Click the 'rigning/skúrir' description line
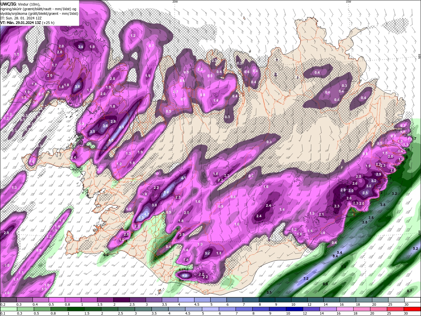421x316 pixels. (x=39, y=9)
